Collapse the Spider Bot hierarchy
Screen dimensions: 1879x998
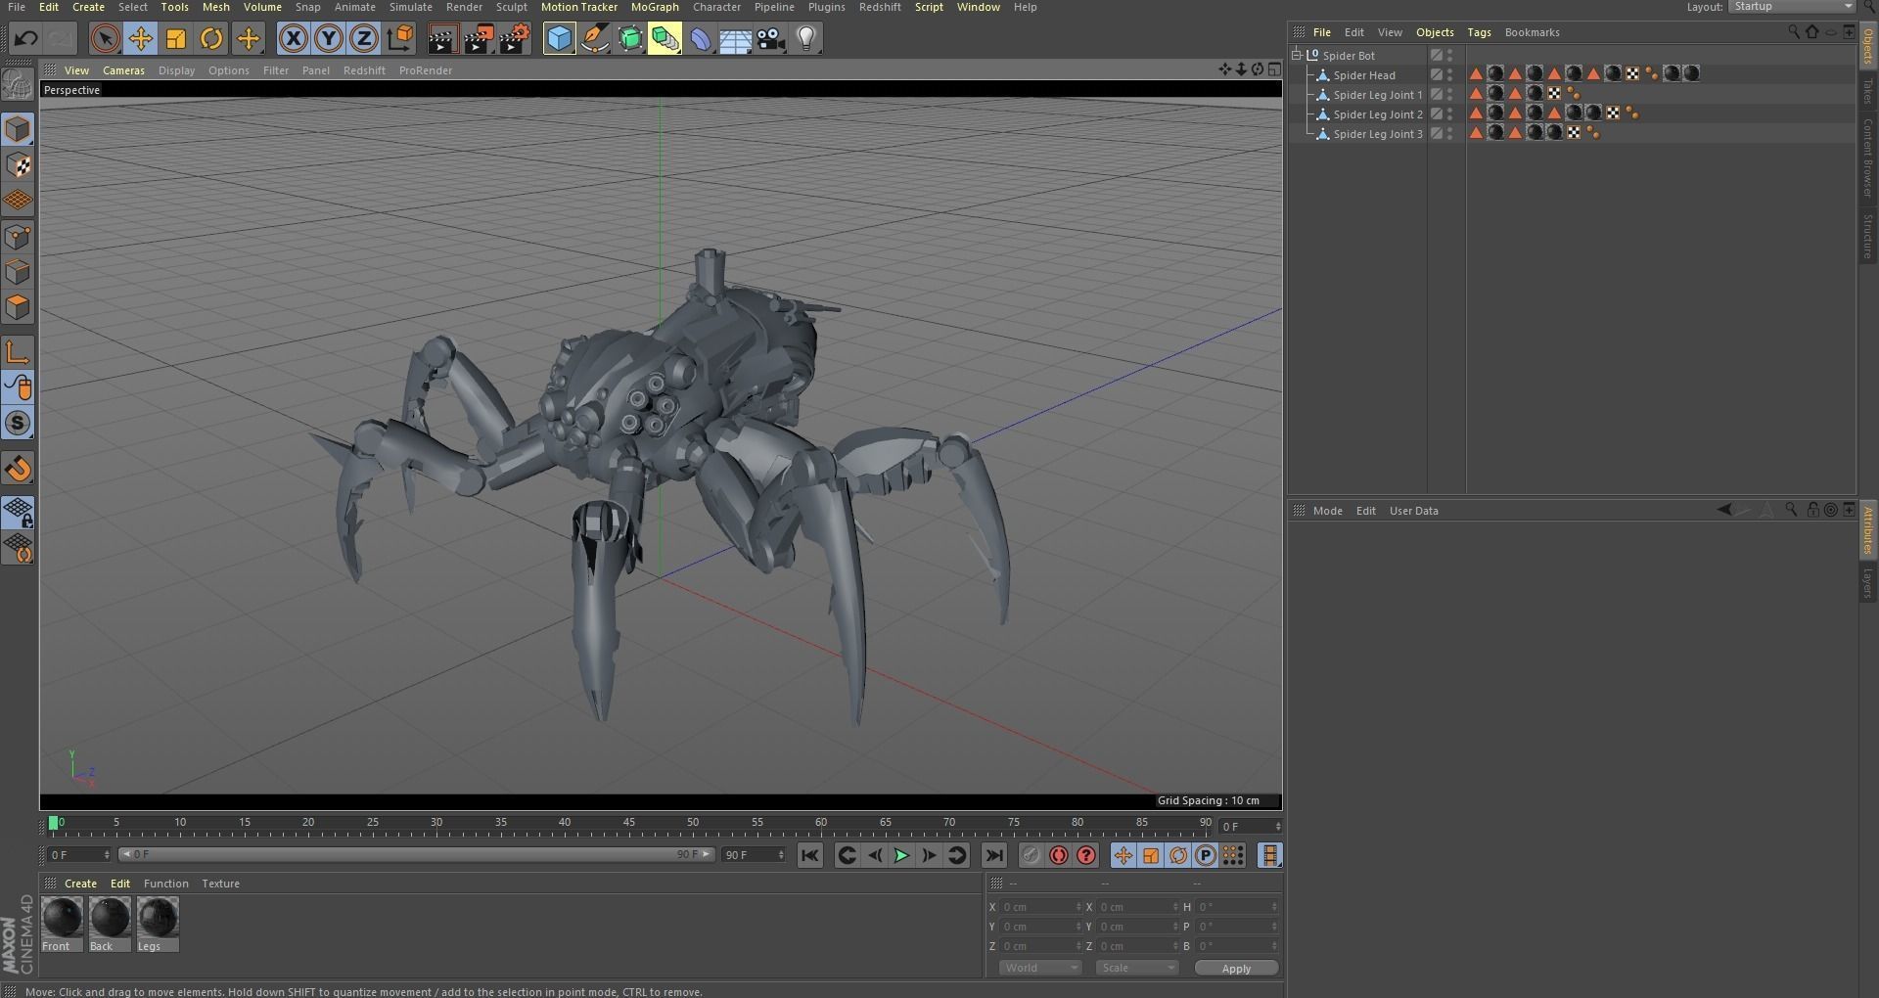point(1296,55)
